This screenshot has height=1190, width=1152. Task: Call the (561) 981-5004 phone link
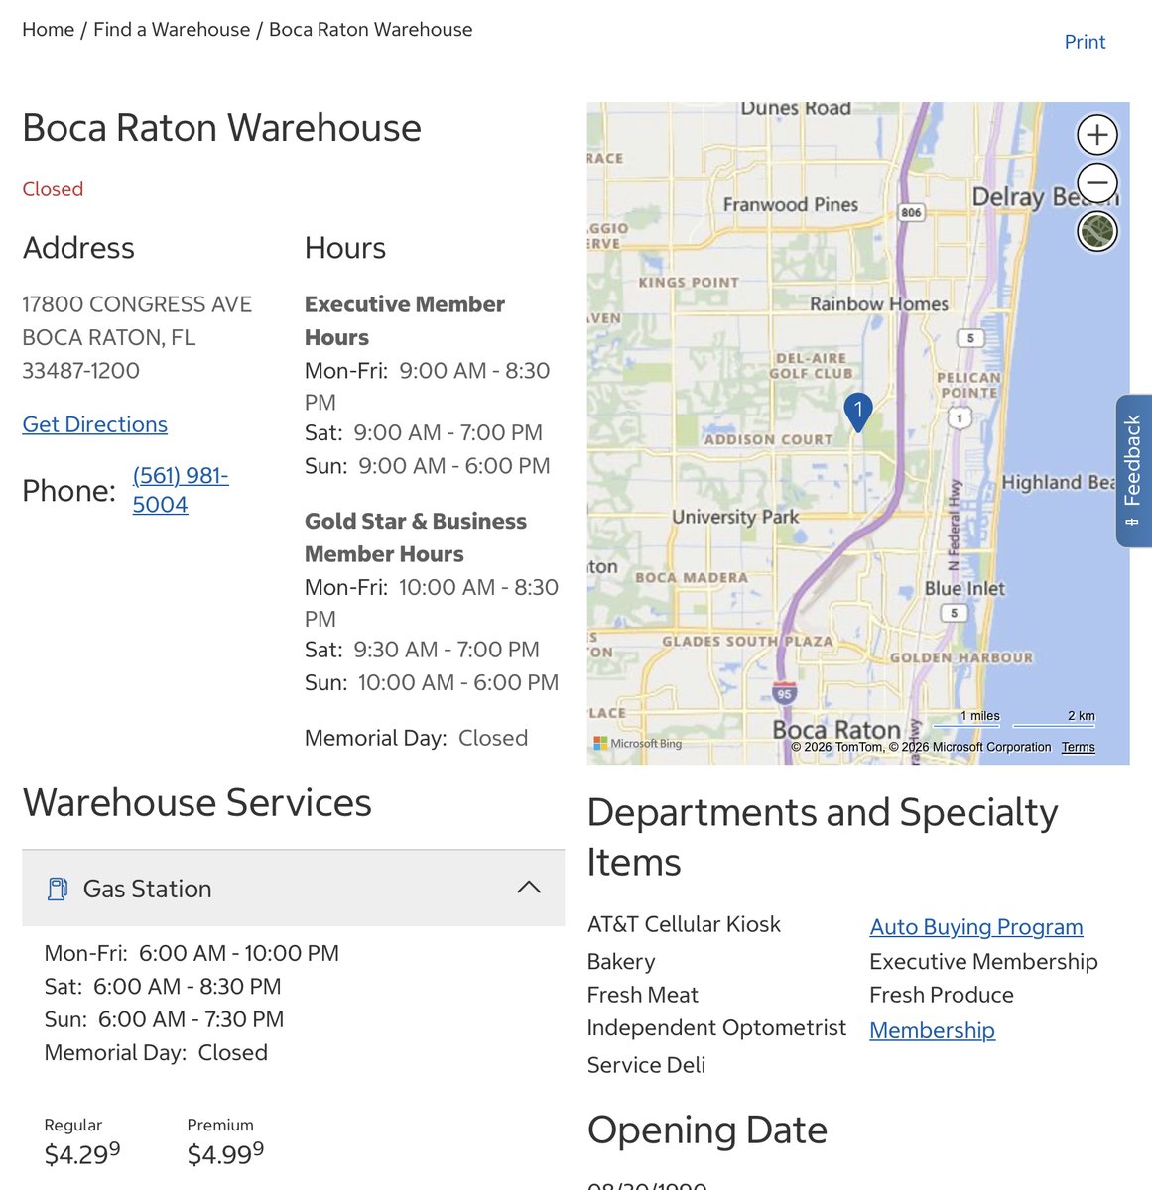[181, 490]
